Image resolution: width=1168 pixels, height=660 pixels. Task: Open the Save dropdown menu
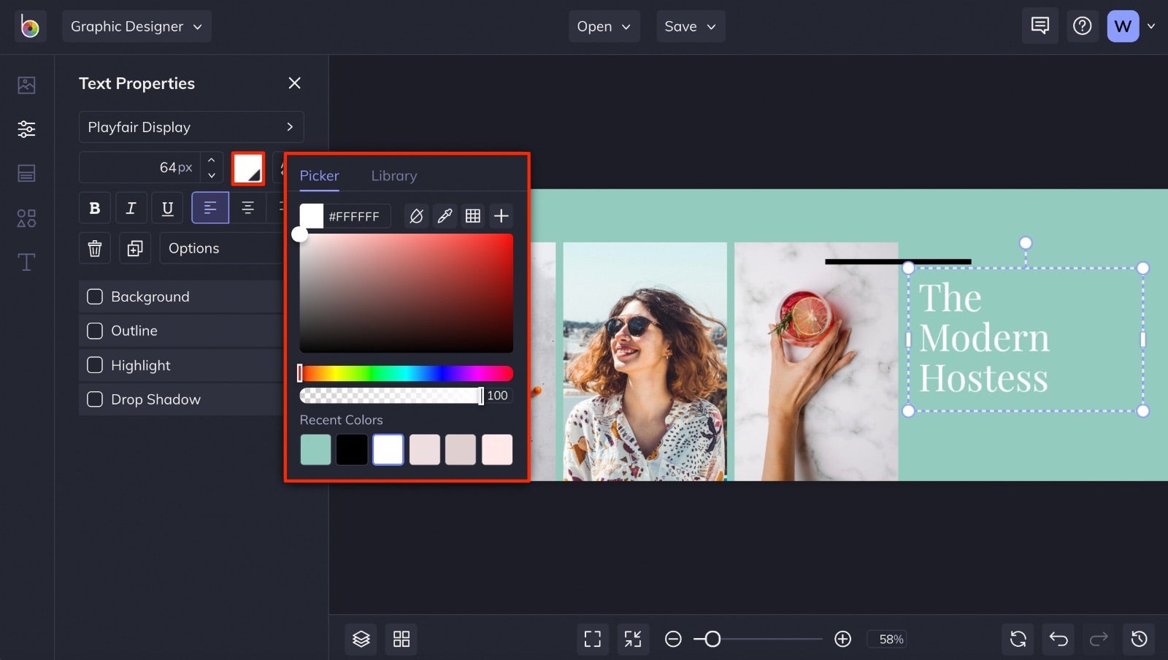690,26
